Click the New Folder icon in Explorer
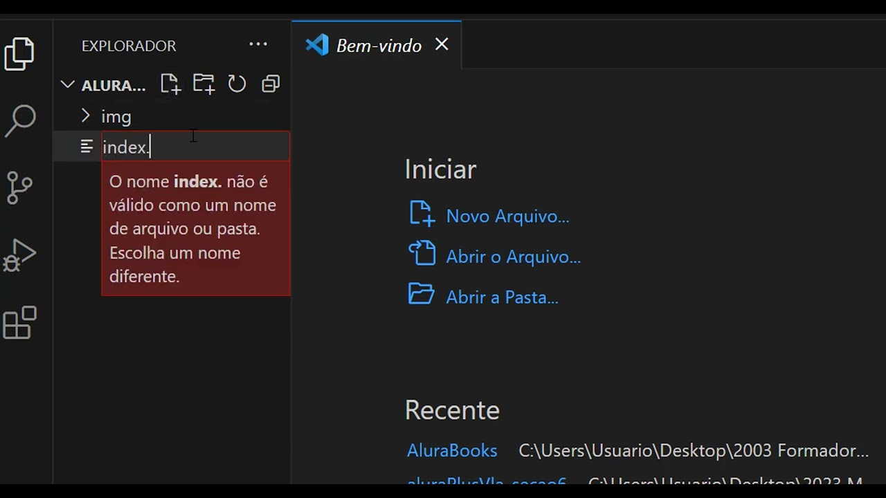Viewport: 886px width, 498px height. click(x=204, y=84)
